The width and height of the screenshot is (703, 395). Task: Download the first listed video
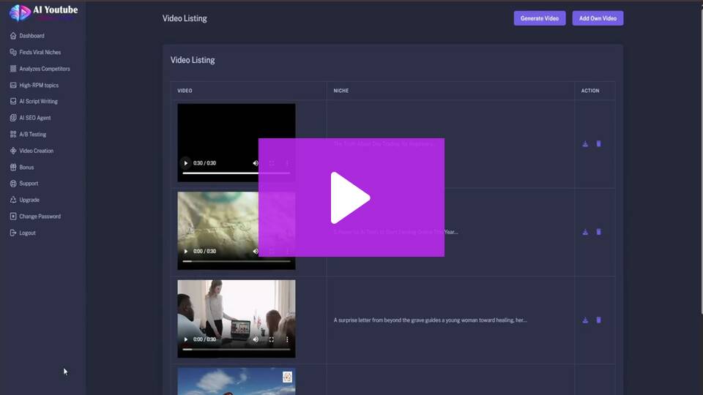point(585,144)
